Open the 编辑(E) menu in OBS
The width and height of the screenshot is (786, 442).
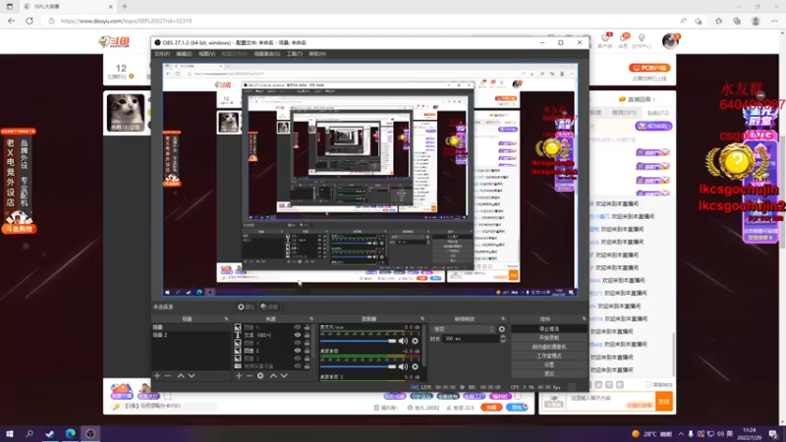click(184, 54)
